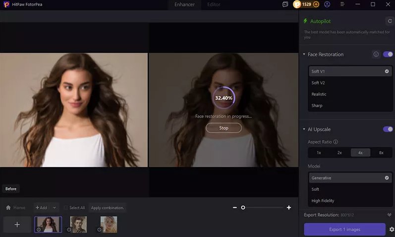395x237 pixels.
Task: Click the 32.40% progress ring
Action: pyautogui.click(x=224, y=98)
